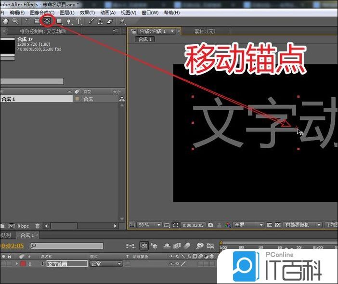Viewport: 338px width, 284px height.
Task: Switch to the 特效控制台: 文字动画 tab
Action: coord(43,31)
